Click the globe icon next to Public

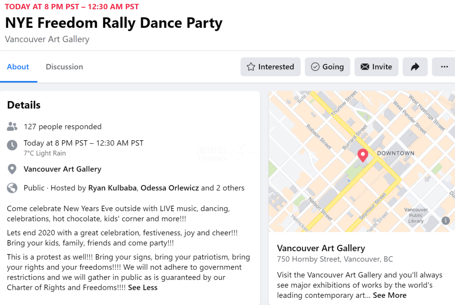(12, 188)
